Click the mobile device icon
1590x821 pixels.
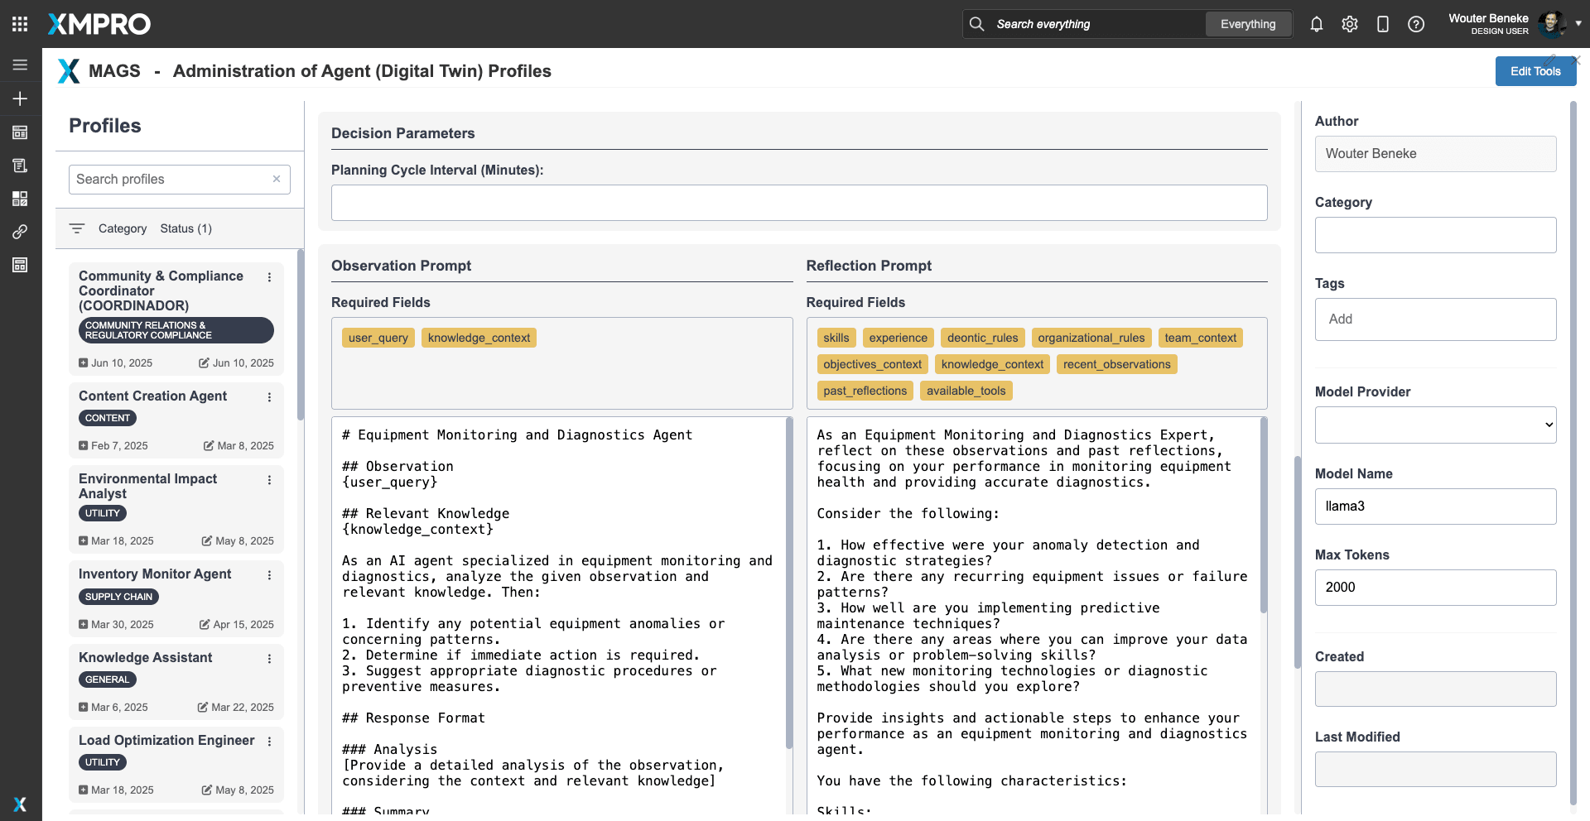click(x=1382, y=24)
